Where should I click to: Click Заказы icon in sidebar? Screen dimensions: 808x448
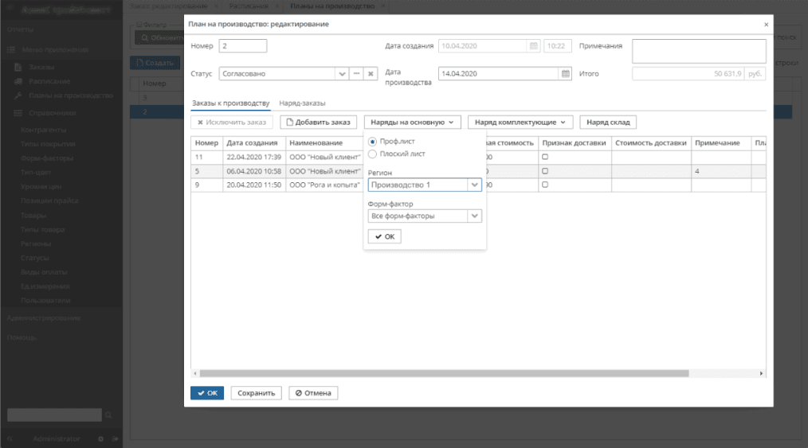[18, 67]
